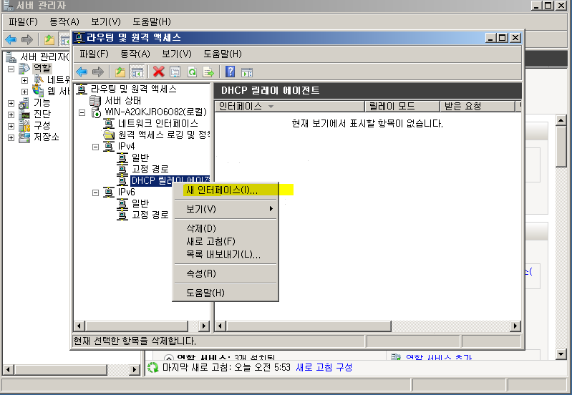
Task: Click Back arrow in Routing and Remote Access toolbar
Action: coord(82,72)
